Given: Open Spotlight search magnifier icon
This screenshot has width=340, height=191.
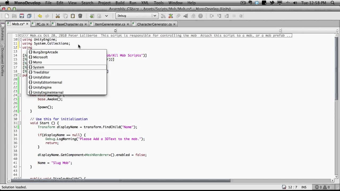Looking at the screenshot, I should click(x=333, y=3).
